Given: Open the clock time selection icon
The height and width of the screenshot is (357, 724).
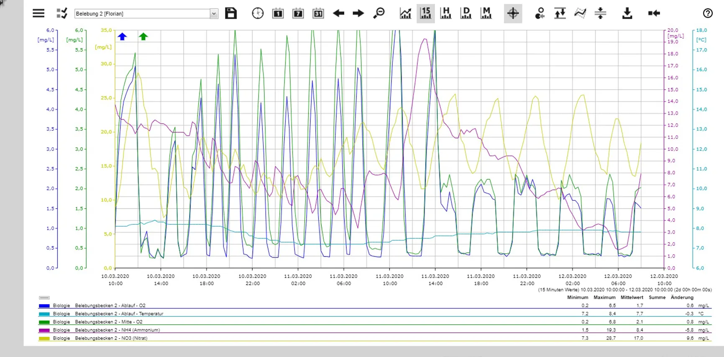Looking at the screenshot, I should 258,13.
